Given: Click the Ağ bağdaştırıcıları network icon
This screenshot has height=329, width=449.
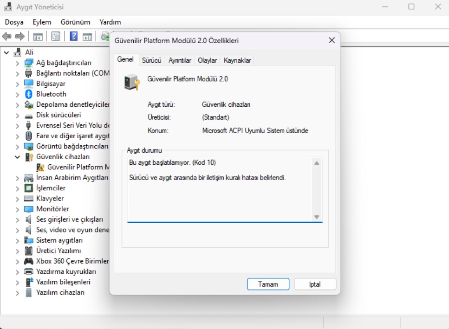Looking at the screenshot, I should tap(29, 63).
